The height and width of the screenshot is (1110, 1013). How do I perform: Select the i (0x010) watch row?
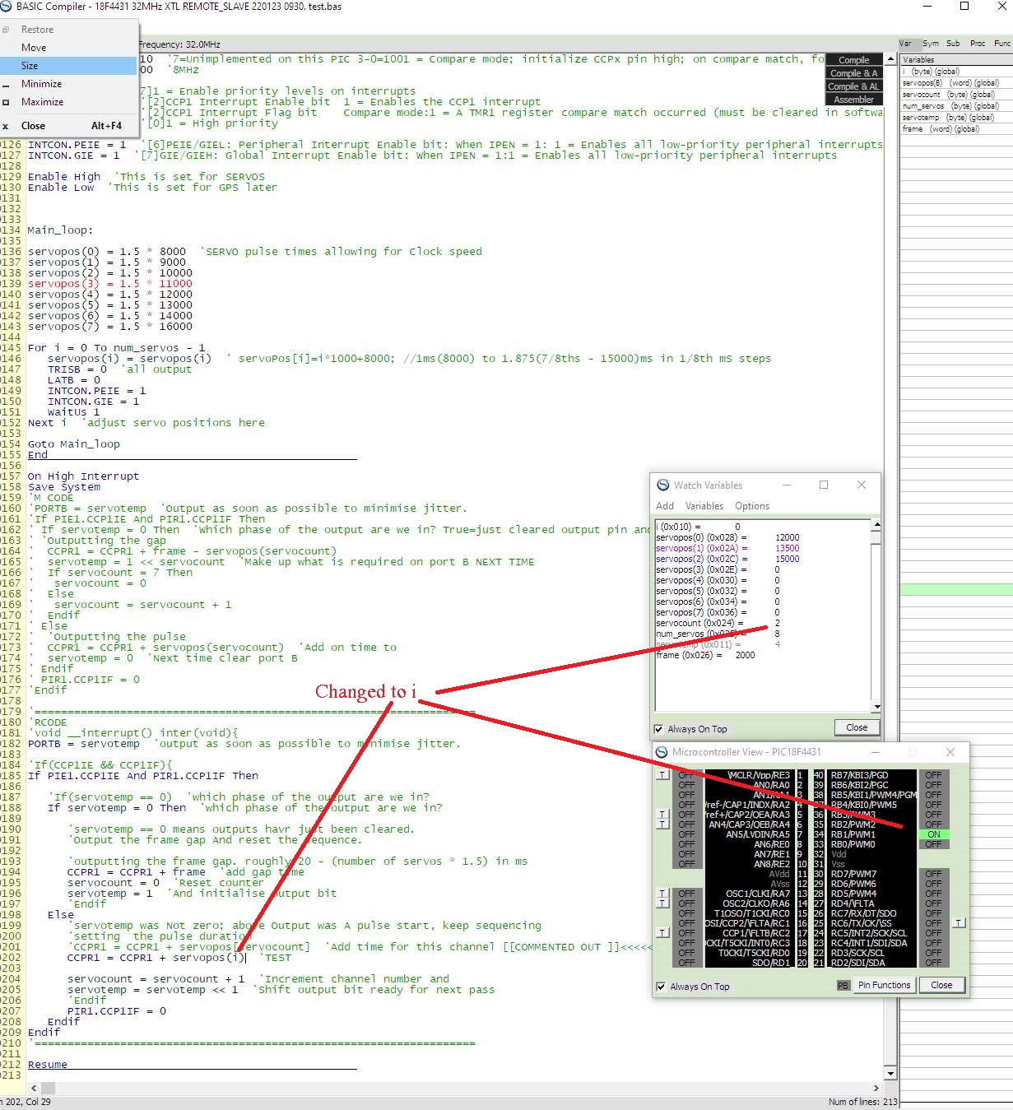(763, 527)
